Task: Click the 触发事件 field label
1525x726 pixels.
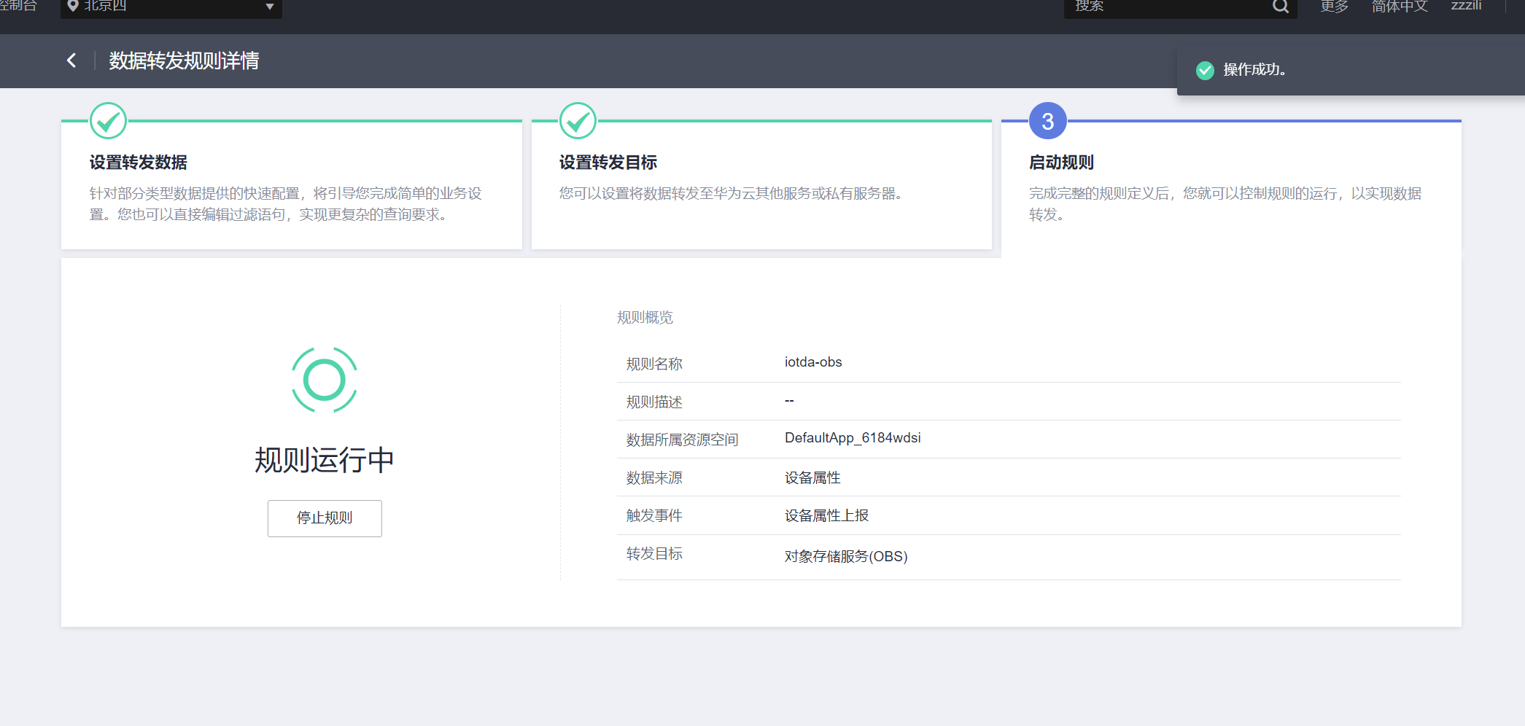Action: pos(654,515)
